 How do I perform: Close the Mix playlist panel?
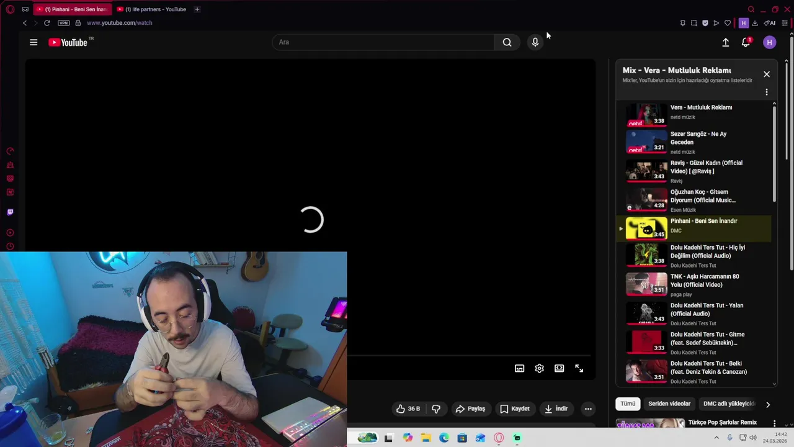click(x=767, y=74)
